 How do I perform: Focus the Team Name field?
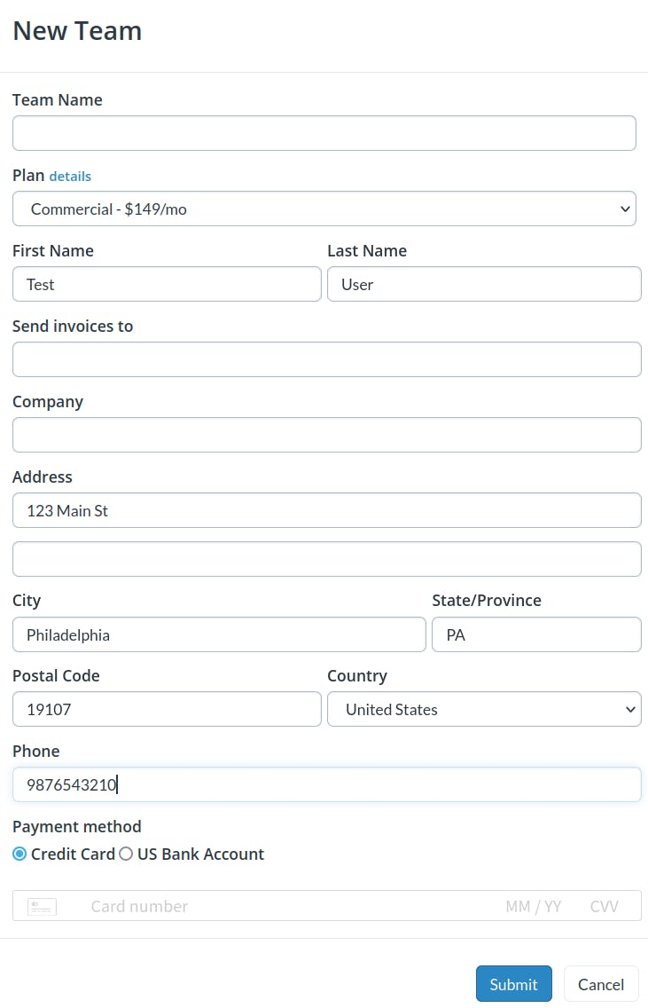pos(324,133)
